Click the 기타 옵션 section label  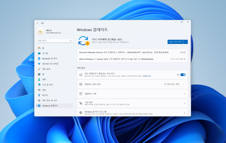click(81, 68)
